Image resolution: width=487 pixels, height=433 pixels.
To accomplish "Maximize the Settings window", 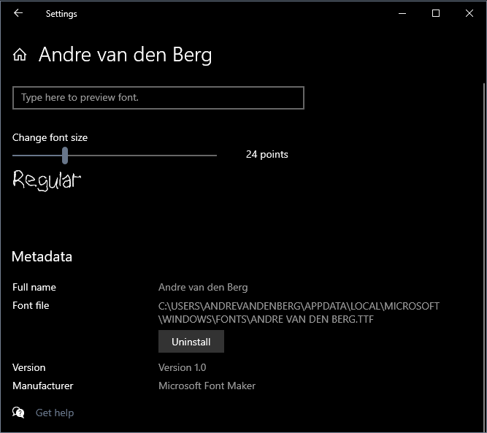I will pos(436,13).
